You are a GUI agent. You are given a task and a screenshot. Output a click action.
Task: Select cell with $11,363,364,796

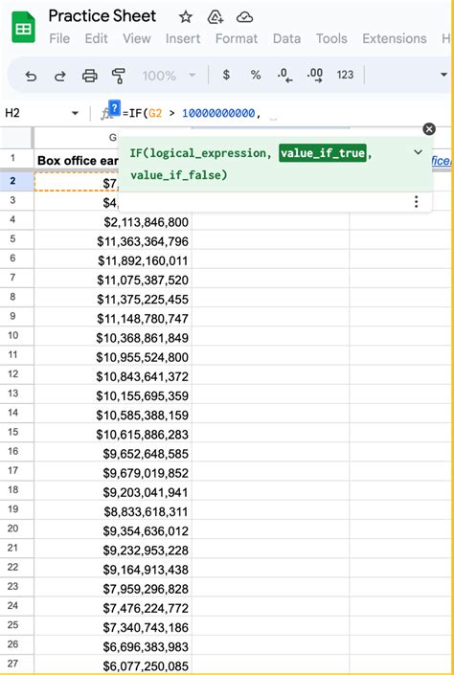[x=113, y=240]
